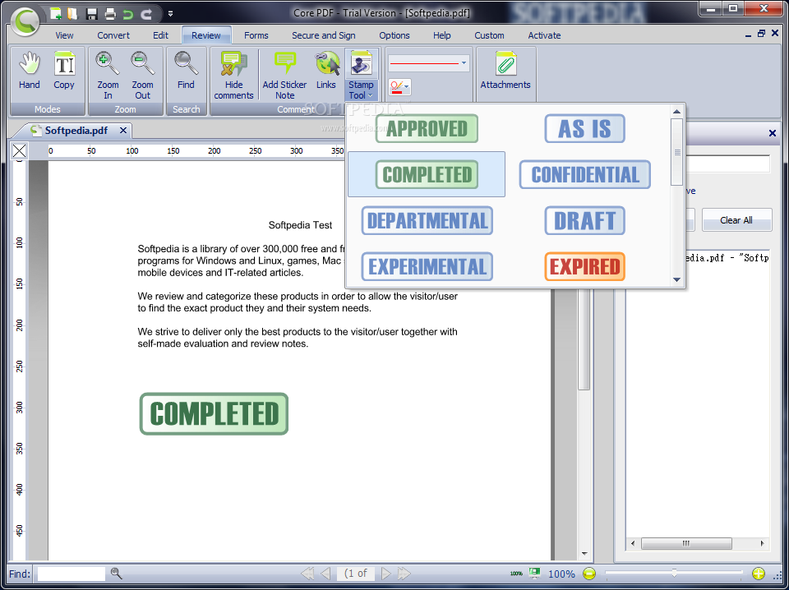Select the AS IS stamp
Screen dimensions: 789x590
[584, 129]
